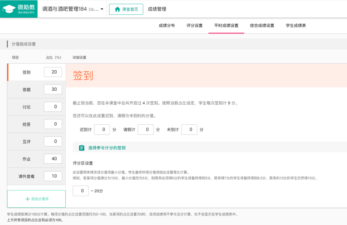Switch to the 评分设置 tab
Viewport: 347px width, 225px height.
click(195, 26)
